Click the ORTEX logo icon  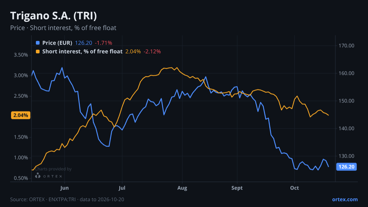pos(38,176)
